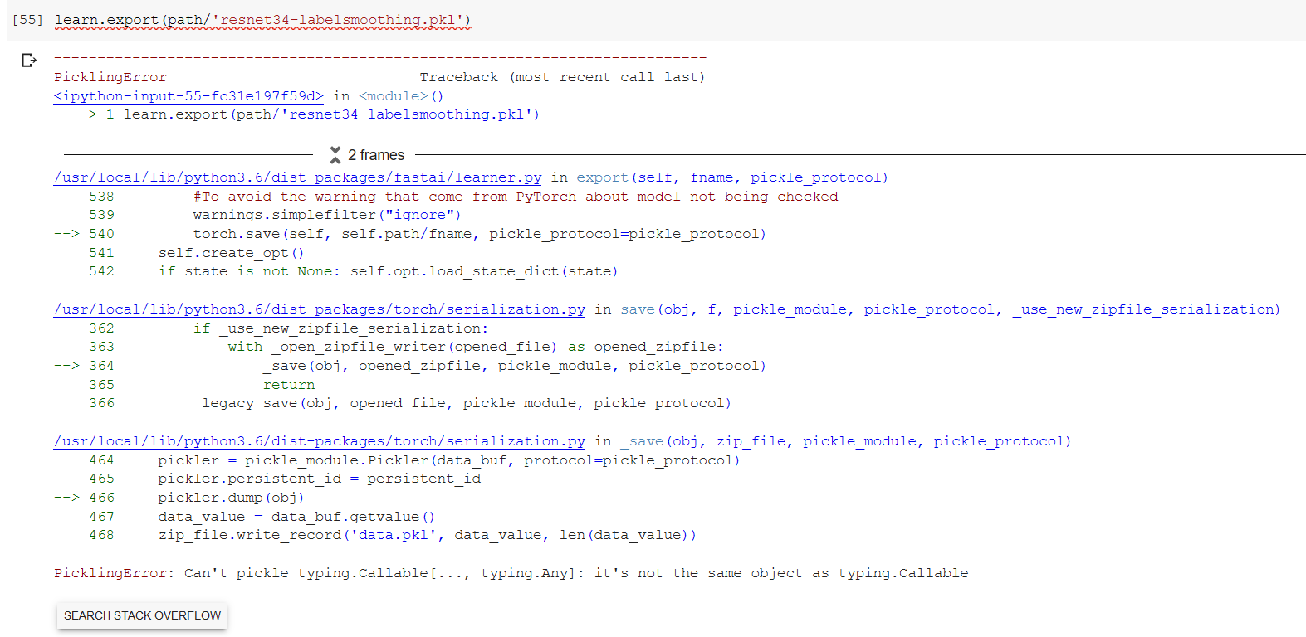Viewport: 1306px width, 637px height.
Task: Click line 467 data_value = data_buf.getvalue() text
Action: pos(296,517)
